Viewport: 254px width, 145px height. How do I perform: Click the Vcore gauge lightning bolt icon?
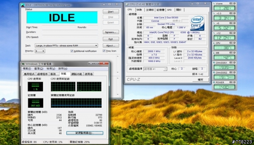coord(214,3)
